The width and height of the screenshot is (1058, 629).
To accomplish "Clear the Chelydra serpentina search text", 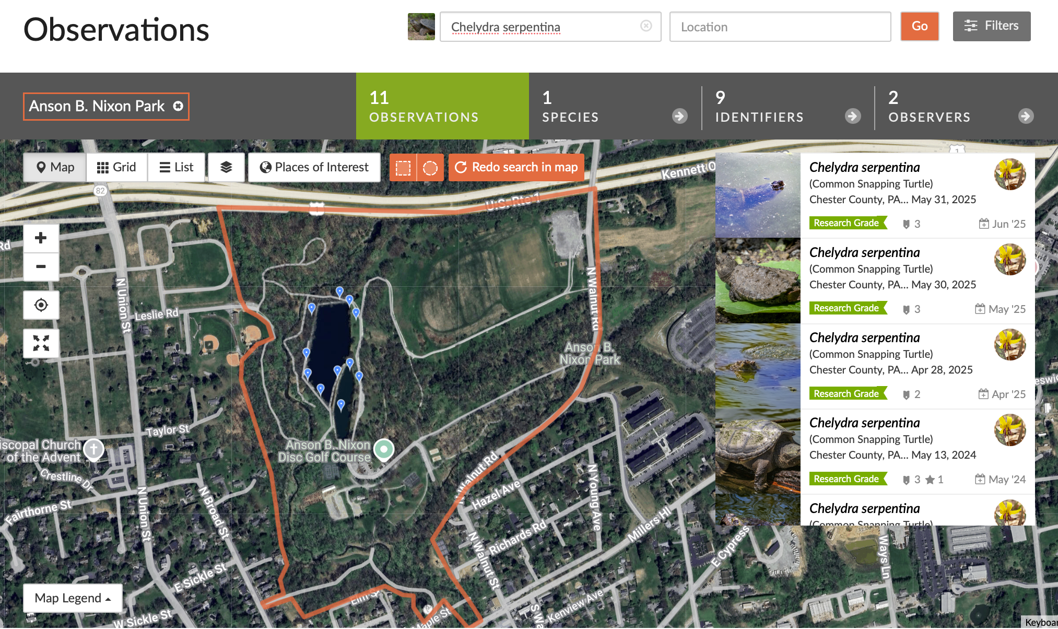I will [646, 26].
